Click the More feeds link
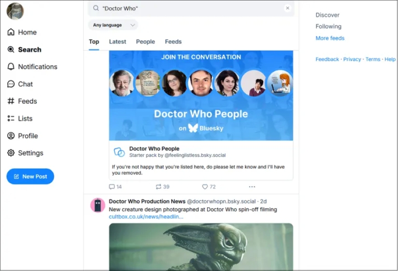 coord(330,38)
